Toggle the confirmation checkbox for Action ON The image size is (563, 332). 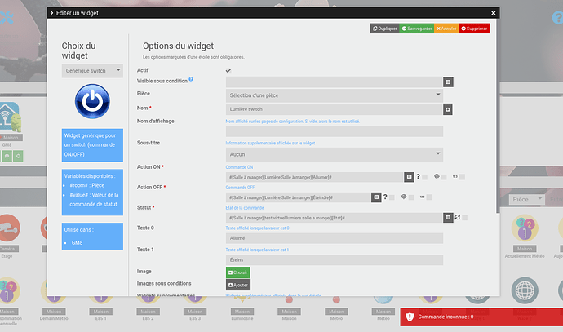tap(425, 177)
